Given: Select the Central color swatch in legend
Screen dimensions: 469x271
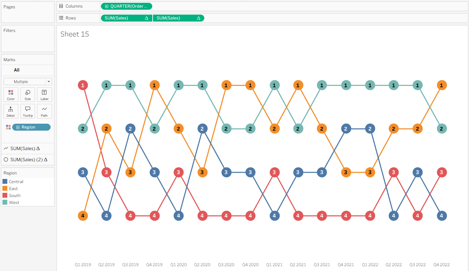Looking at the screenshot, I should tap(5, 181).
